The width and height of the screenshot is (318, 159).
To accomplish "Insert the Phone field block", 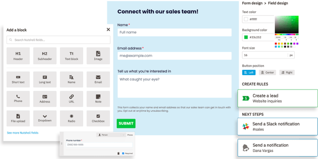I will [18, 99].
